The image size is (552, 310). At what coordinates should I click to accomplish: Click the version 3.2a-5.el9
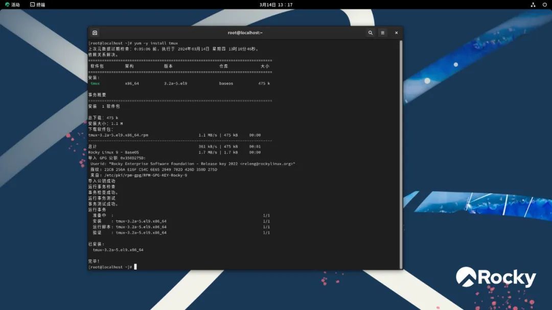(x=175, y=84)
